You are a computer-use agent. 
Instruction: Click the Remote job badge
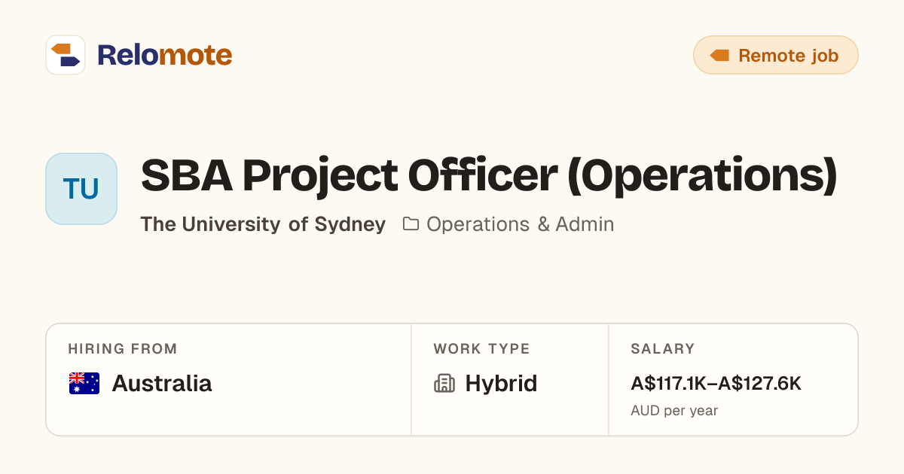click(776, 55)
